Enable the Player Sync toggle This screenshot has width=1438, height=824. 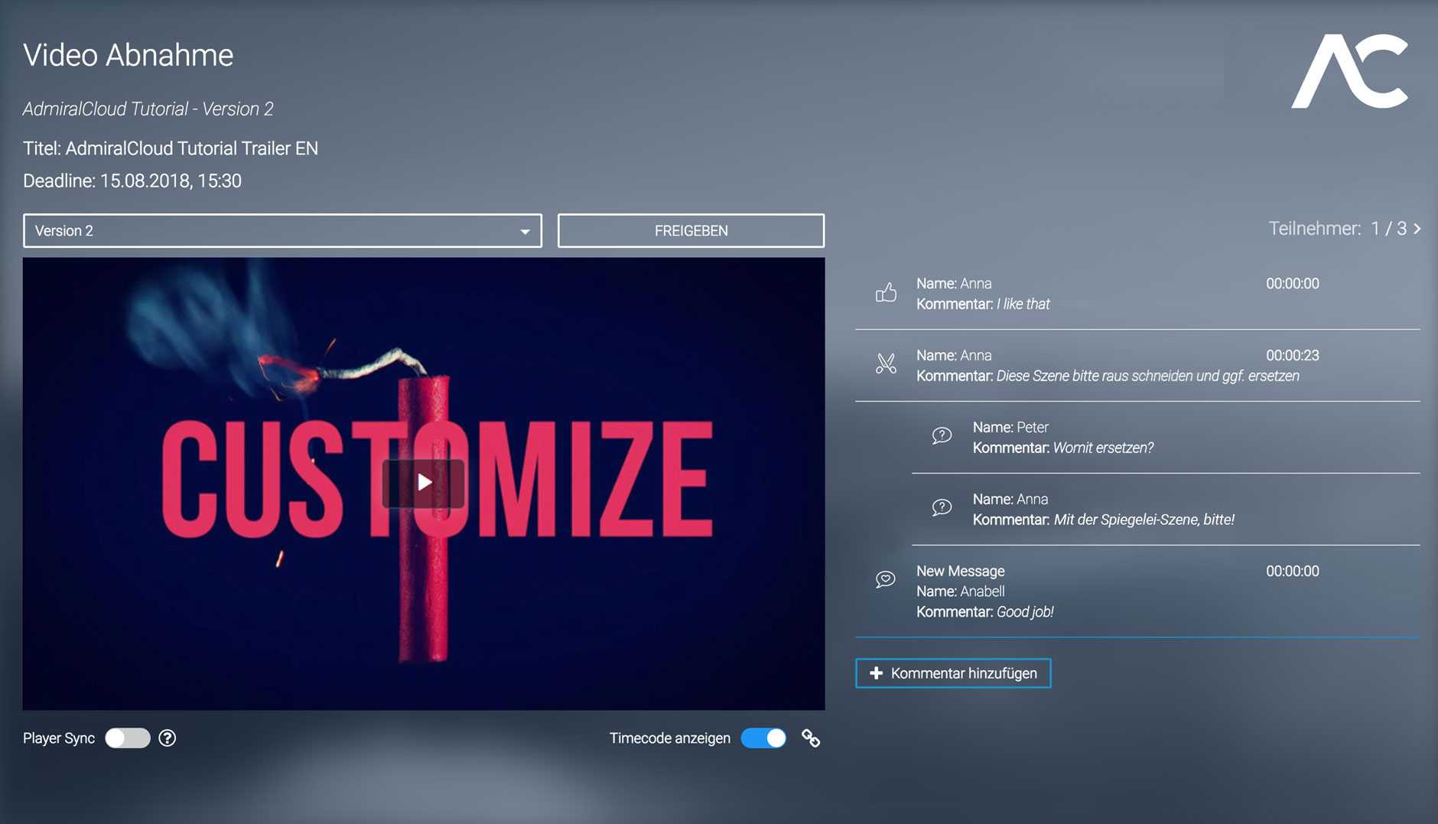tap(127, 738)
